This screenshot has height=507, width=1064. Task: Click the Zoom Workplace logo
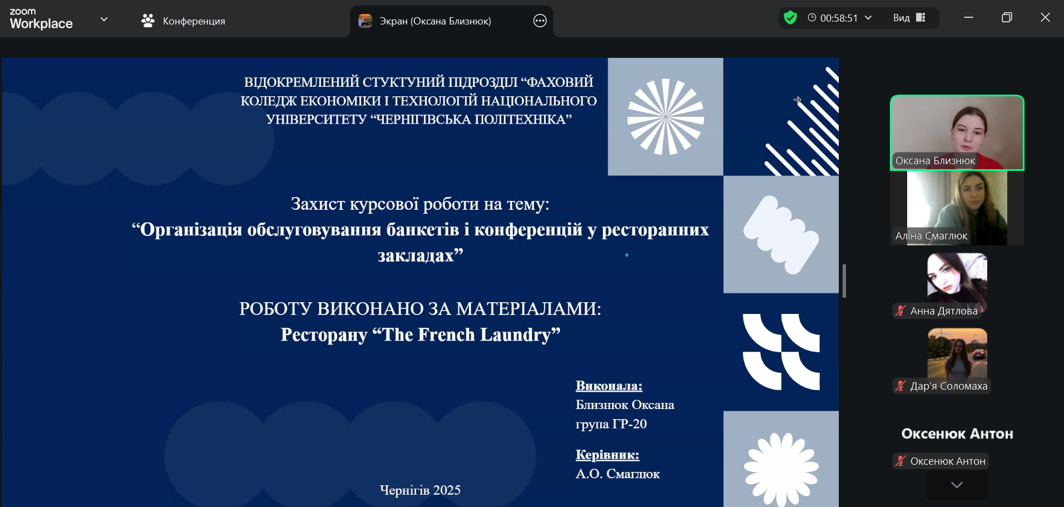pyautogui.click(x=41, y=19)
